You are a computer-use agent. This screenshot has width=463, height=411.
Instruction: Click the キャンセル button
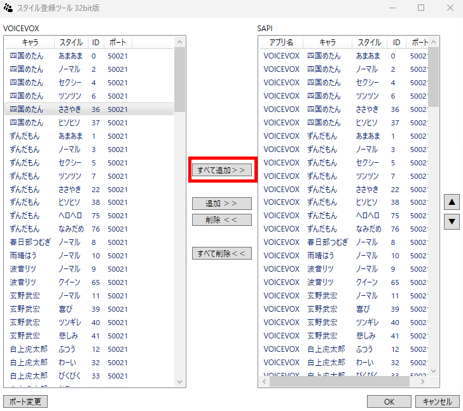click(x=438, y=402)
